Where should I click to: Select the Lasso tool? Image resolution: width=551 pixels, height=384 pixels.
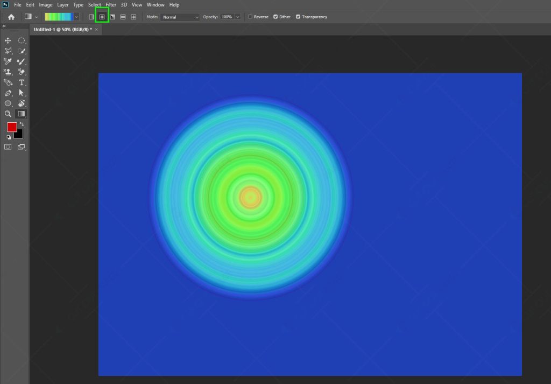(x=8, y=51)
